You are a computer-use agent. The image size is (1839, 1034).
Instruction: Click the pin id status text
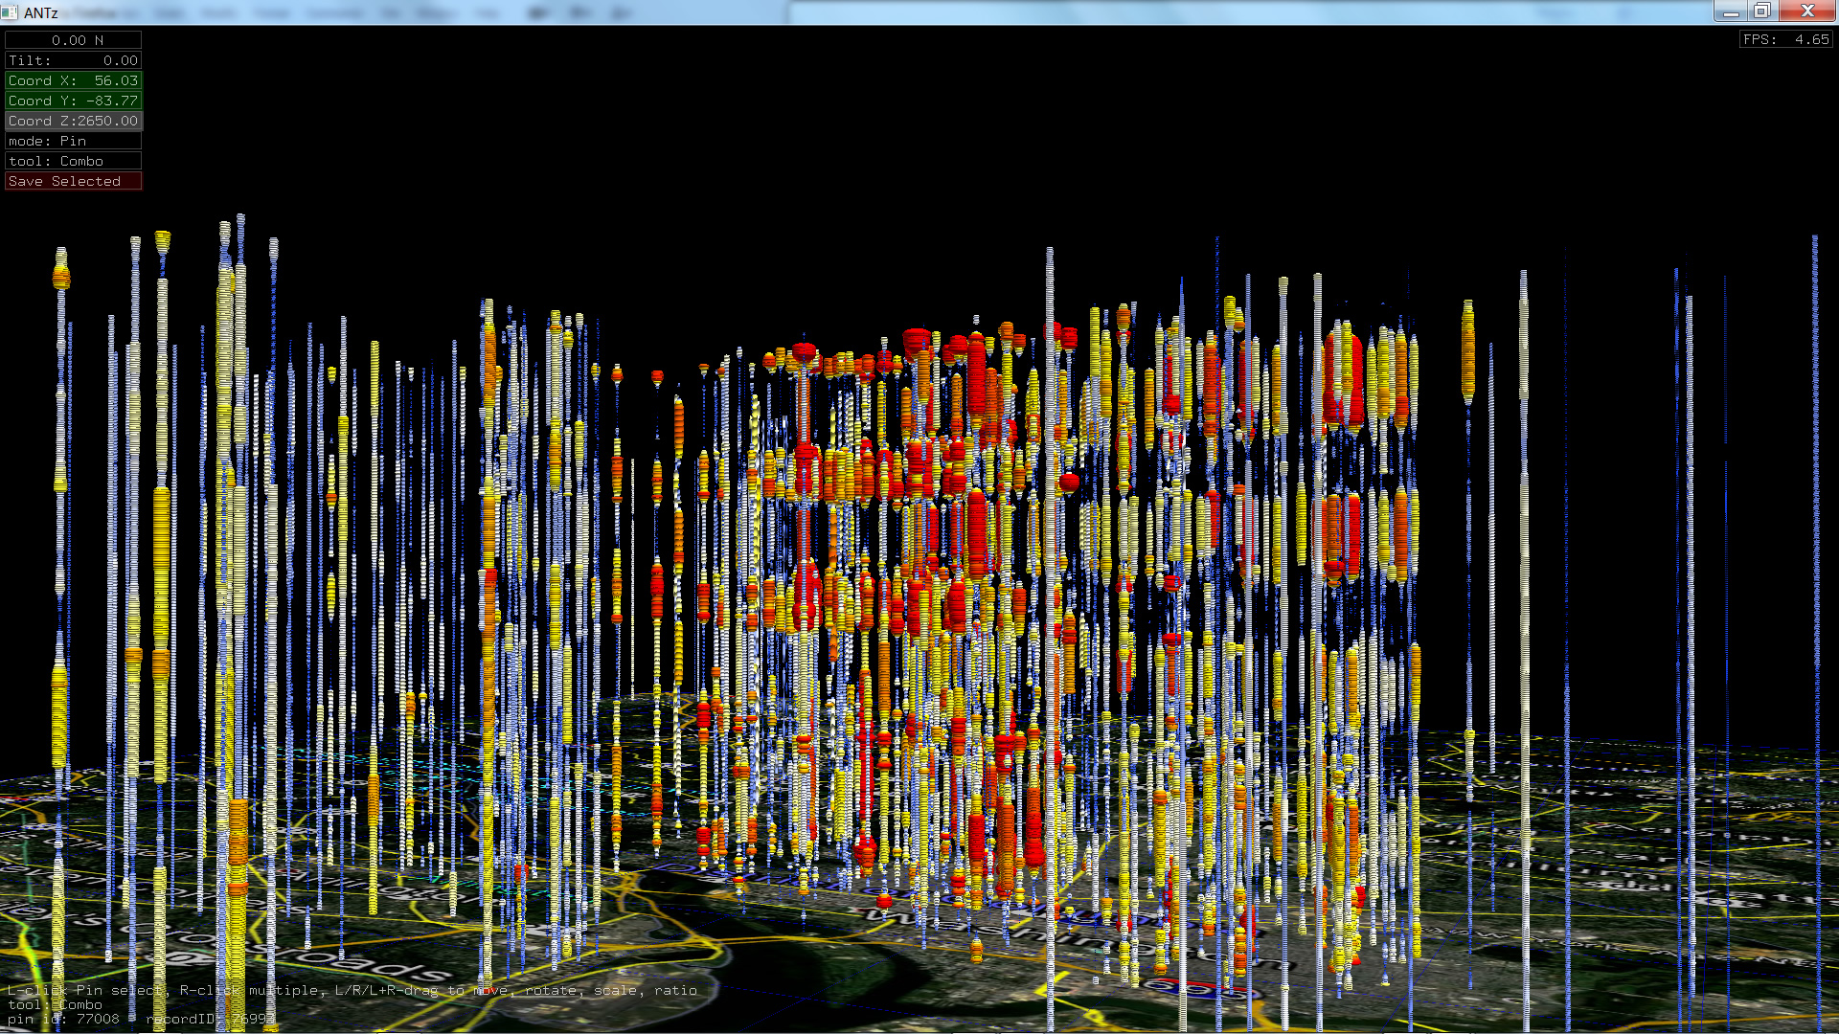(64, 1019)
